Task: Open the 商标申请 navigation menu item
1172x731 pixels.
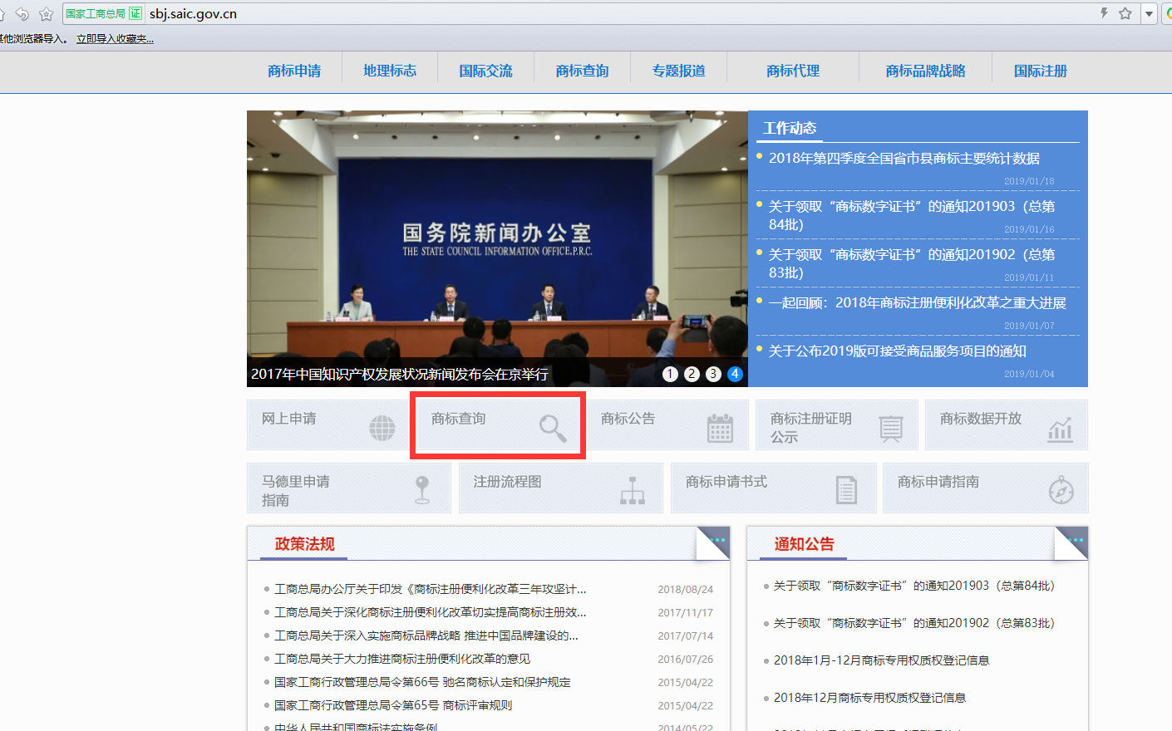Action: tap(294, 71)
